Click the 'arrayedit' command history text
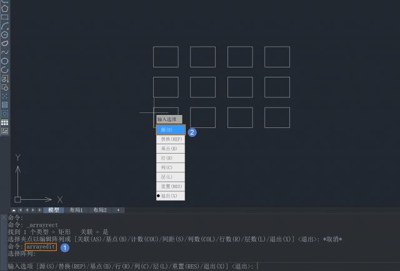 pos(41,247)
